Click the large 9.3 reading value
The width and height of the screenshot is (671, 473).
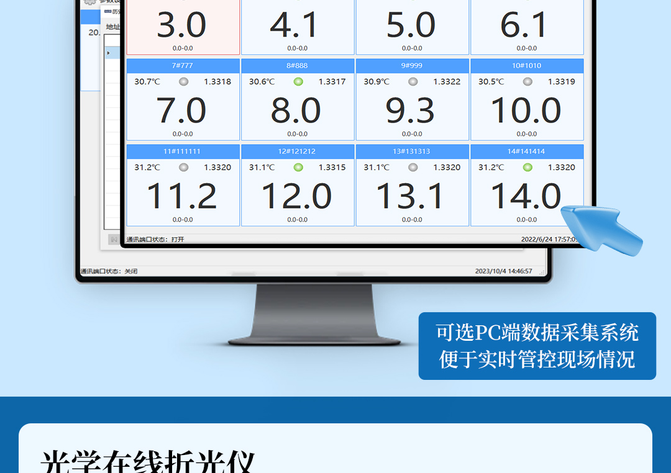click(x=411, y=110)
